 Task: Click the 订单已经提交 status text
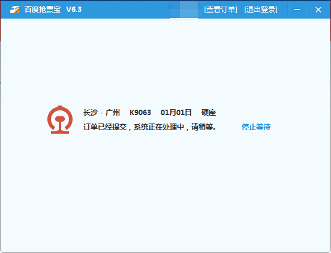[x=105, y=127]
